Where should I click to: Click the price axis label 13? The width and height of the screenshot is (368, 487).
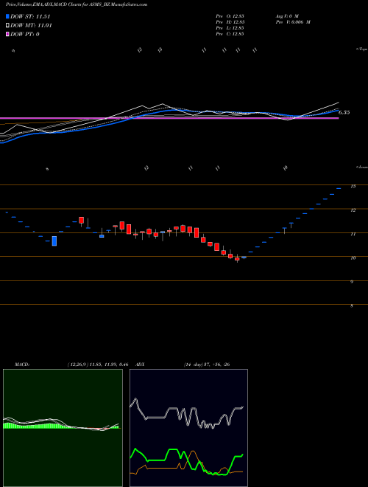click(353, 187)
